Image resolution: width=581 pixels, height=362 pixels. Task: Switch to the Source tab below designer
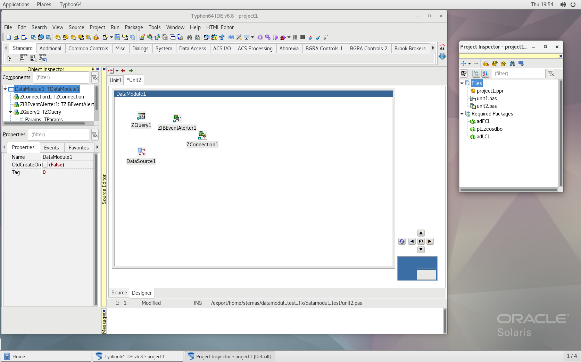click(x=119, y=293)
